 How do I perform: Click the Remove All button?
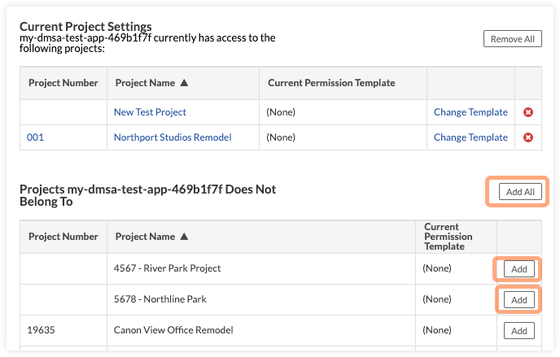click(x=512, y=38)
